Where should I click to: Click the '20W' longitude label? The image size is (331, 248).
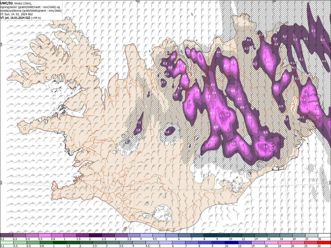tap(138, 1)
